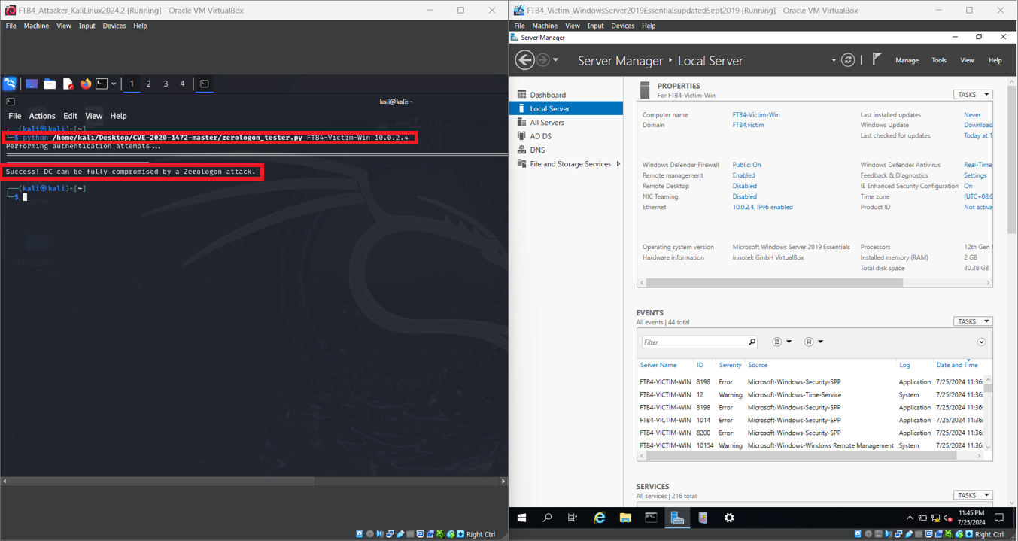Open the Actions menu in Kali terminal
The width and height of the screenshot is (1018, 541).
(42, 116)
